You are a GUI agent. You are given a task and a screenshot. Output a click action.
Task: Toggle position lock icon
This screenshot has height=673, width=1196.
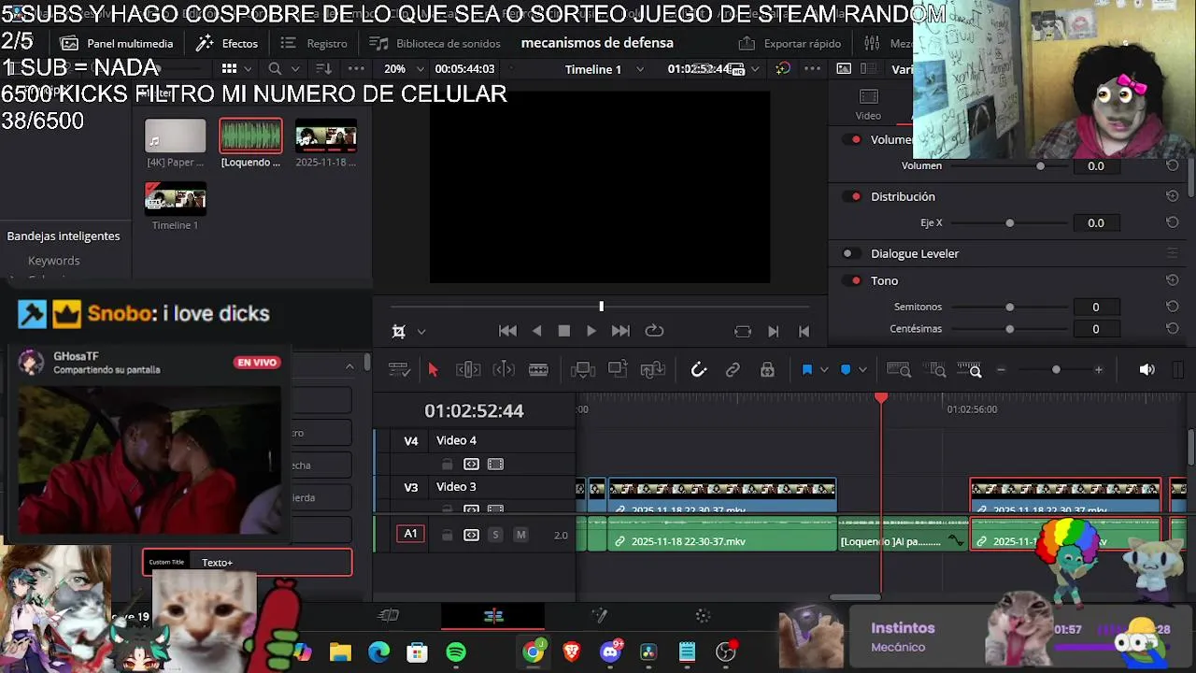click(x=767, y=370)
